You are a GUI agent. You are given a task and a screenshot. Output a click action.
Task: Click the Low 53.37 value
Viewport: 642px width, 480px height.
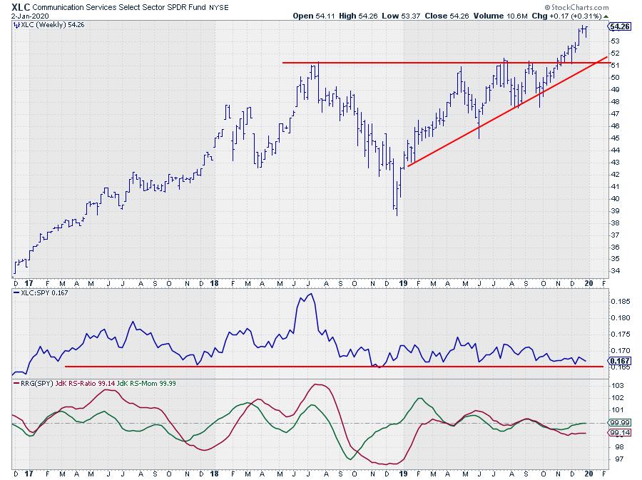pos(401,16)
